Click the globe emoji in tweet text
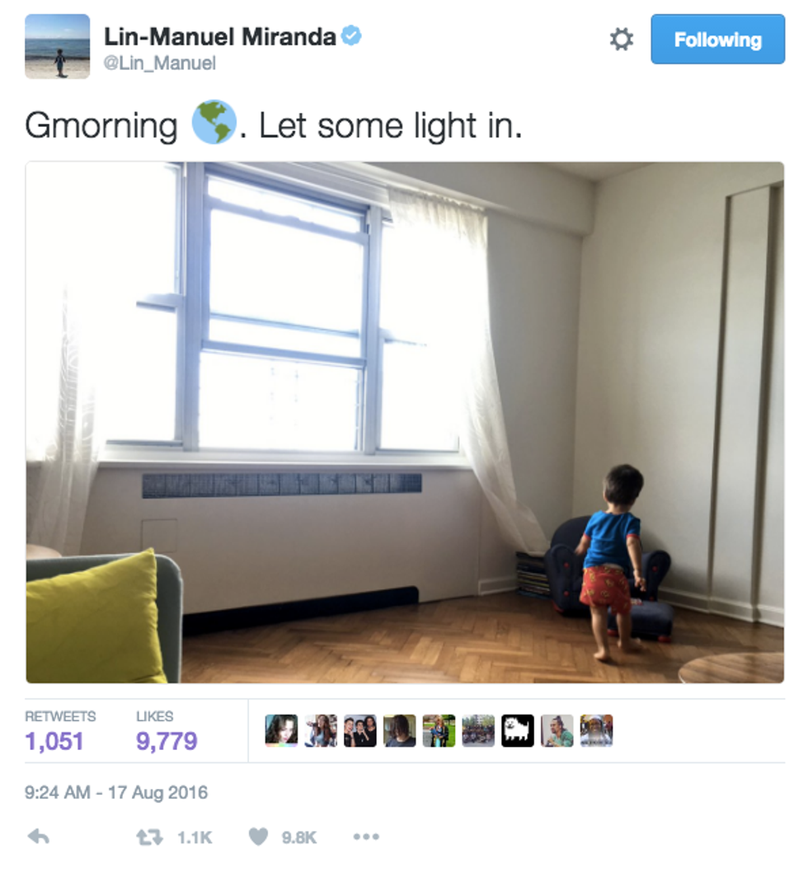 [x=214, y=122]
